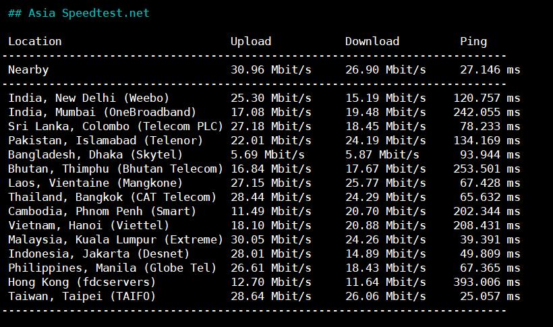This screenshot has height=327, width=553.
Task: Click the Nearby row label
Action: (x=28, y=69)
